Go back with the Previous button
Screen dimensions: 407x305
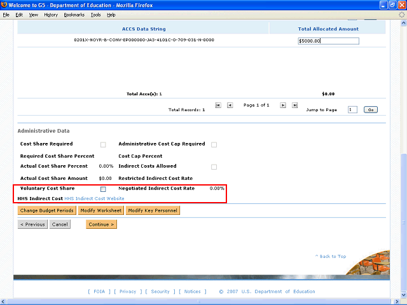32,224
